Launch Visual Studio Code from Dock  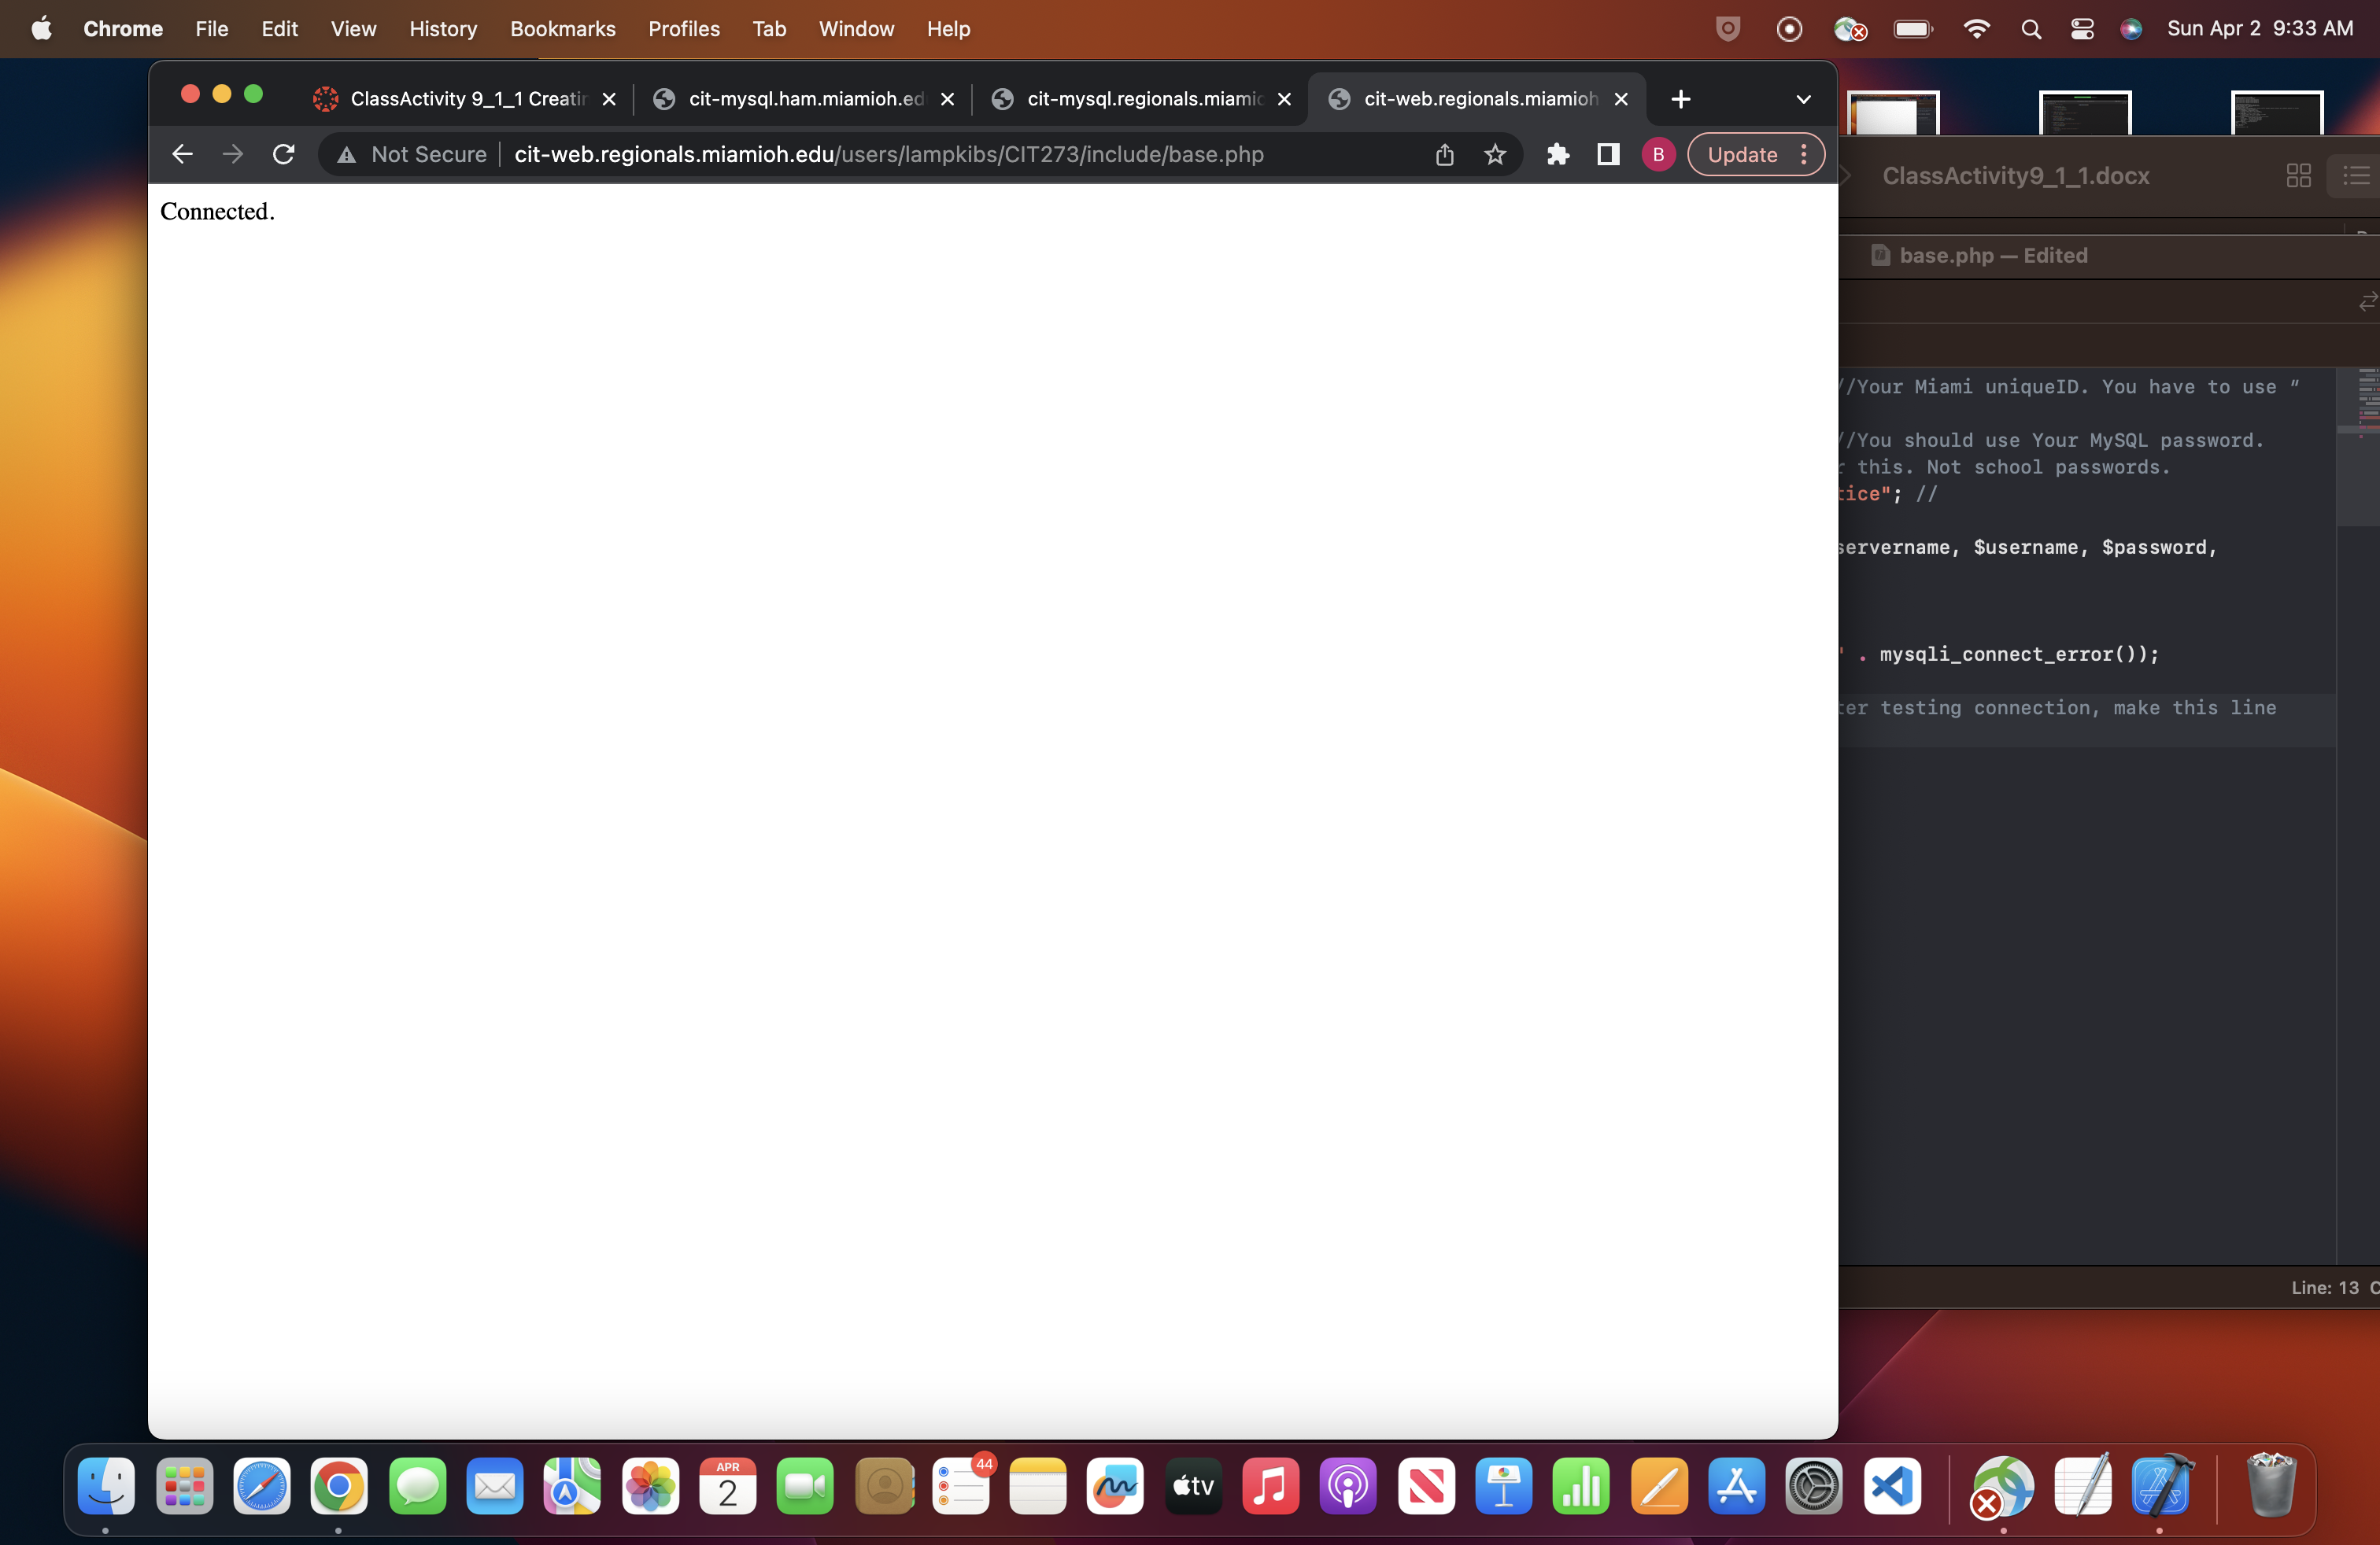[1892, 1487]
